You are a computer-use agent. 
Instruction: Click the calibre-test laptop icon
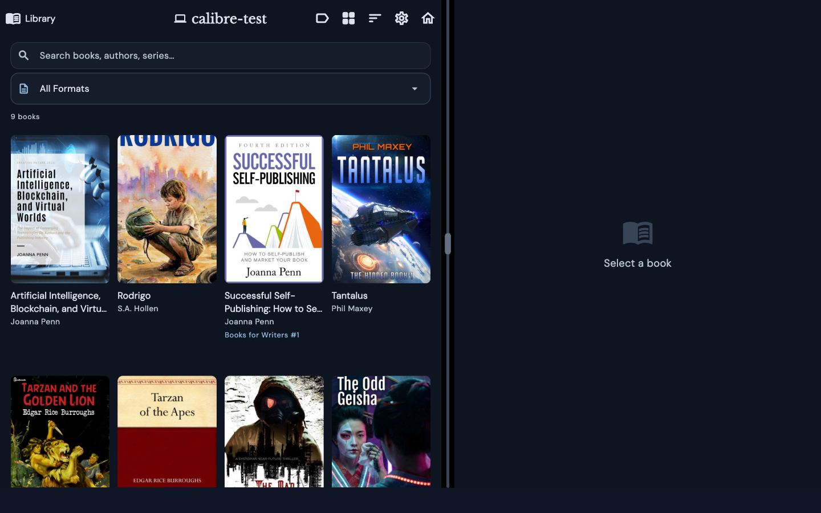click(180, 19)
